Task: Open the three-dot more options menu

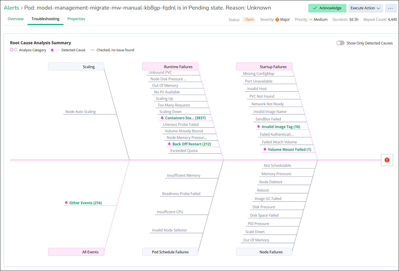Action: click(x=390, y=8)
